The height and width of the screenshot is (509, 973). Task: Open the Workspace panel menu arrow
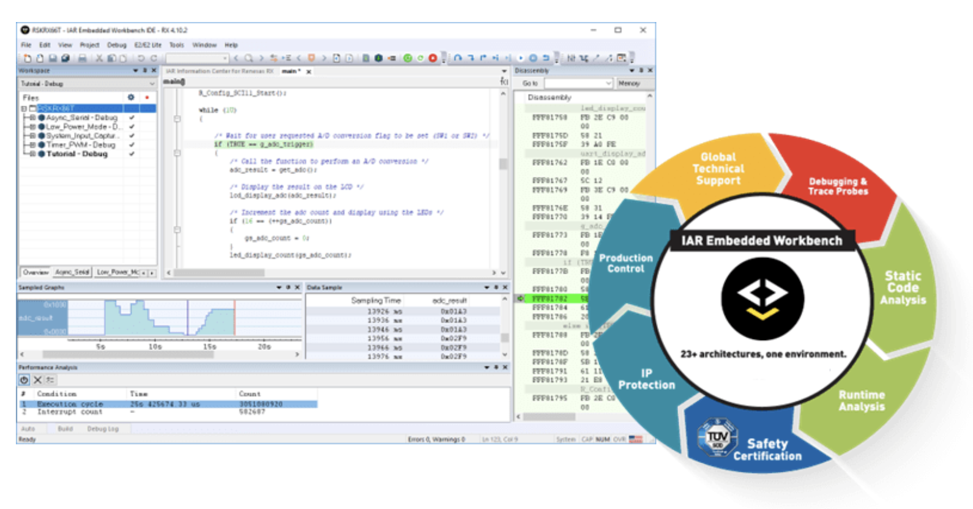click(135, 71)
